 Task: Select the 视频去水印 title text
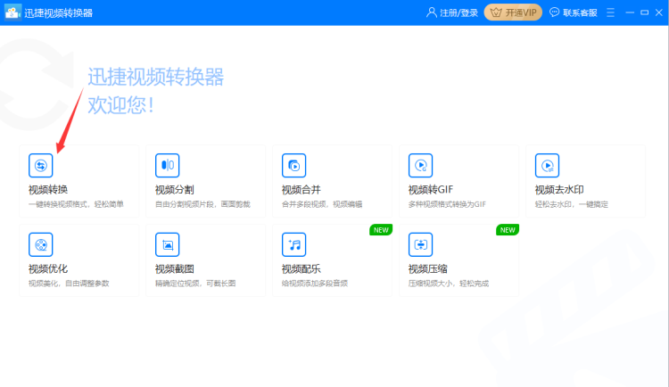(x=559, y=189)
